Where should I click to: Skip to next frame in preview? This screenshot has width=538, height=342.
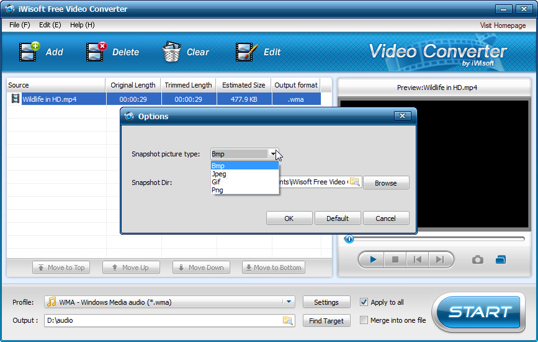click(439, 259)
